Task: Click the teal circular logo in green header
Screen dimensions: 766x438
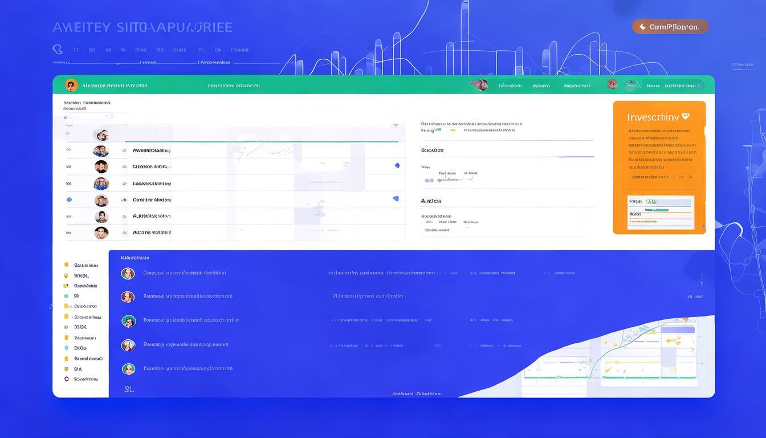Action: tap(630, 86)
